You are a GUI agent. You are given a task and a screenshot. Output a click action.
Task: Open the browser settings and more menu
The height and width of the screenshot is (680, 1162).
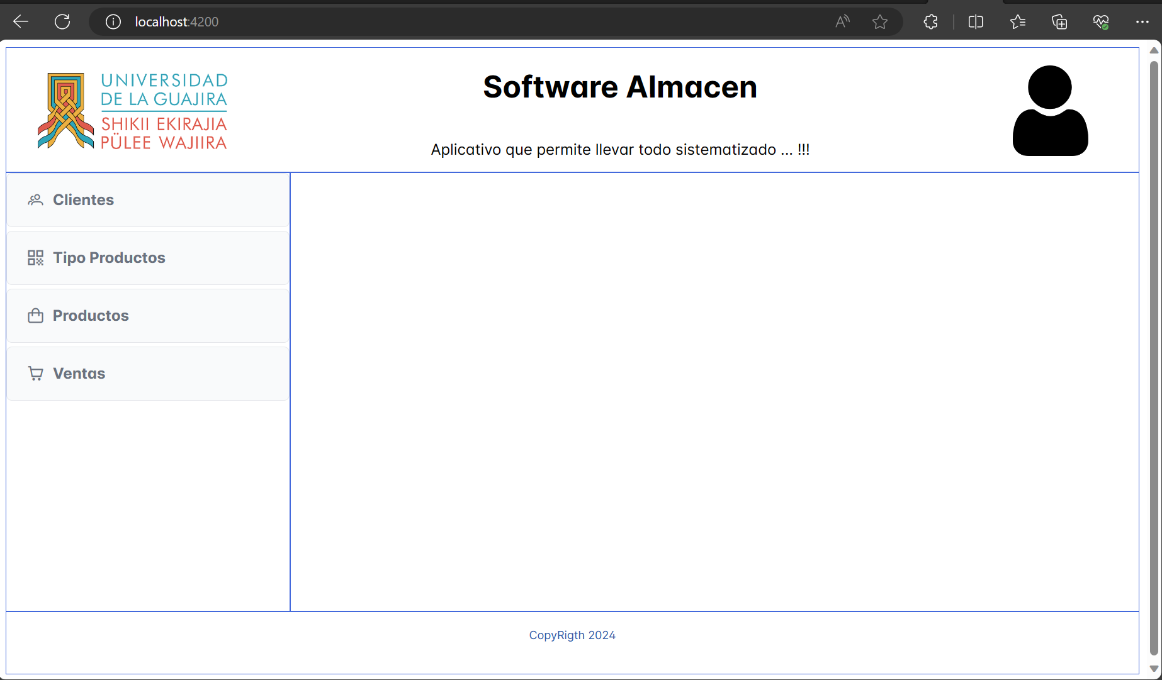click(x=1142, y=22)
